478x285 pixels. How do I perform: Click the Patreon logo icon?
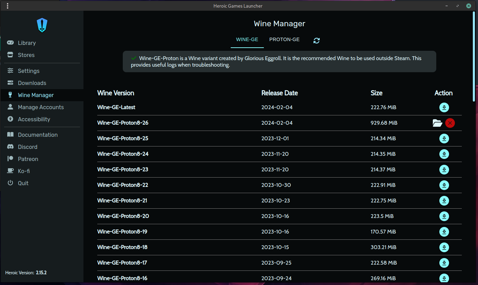[11, 159]
